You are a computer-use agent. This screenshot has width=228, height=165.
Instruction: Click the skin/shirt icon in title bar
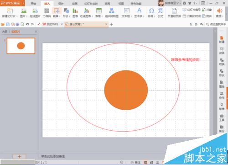pos(190,3)
